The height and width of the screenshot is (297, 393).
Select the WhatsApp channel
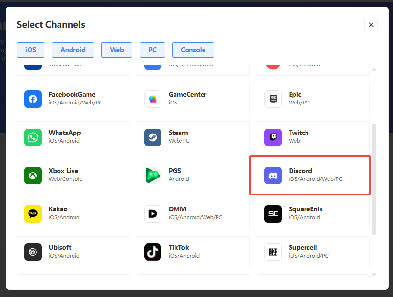tap(73, 137)
